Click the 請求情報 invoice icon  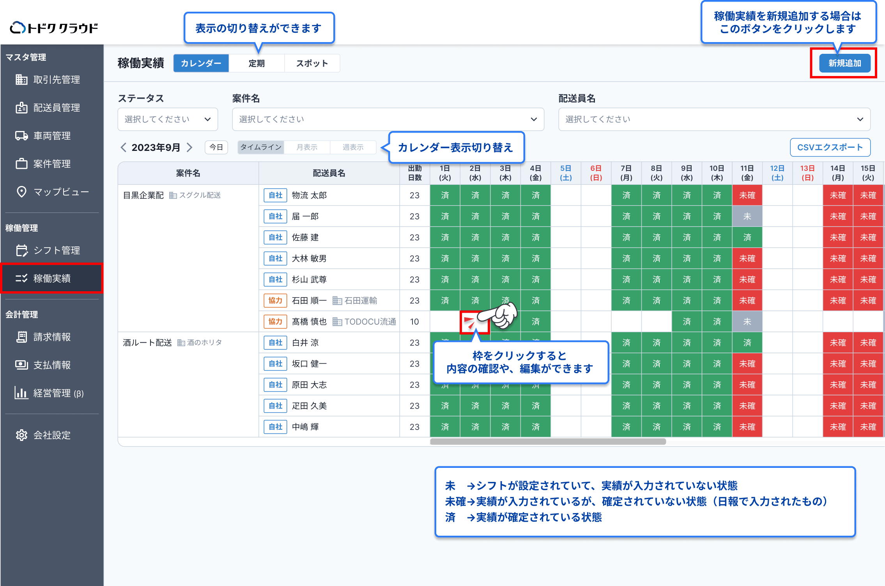[21, 337]
